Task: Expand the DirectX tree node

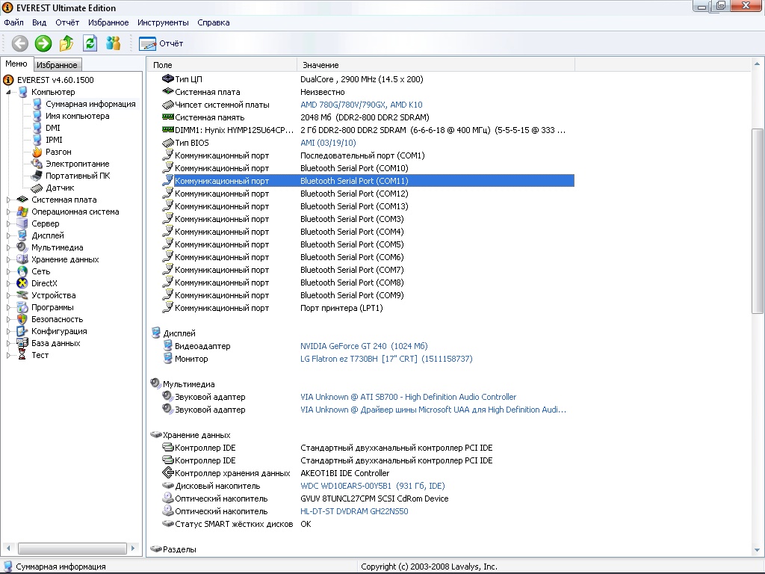Action: click(x=8, y=283)
